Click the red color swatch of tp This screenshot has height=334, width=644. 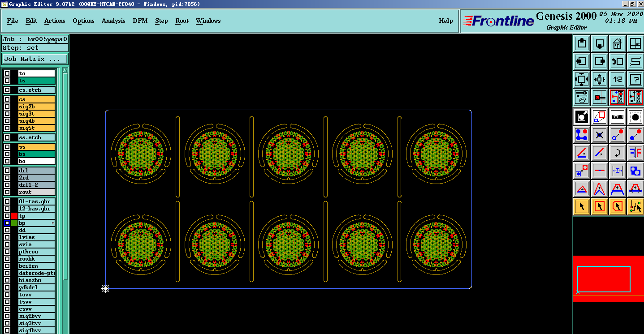coord(14,216)
